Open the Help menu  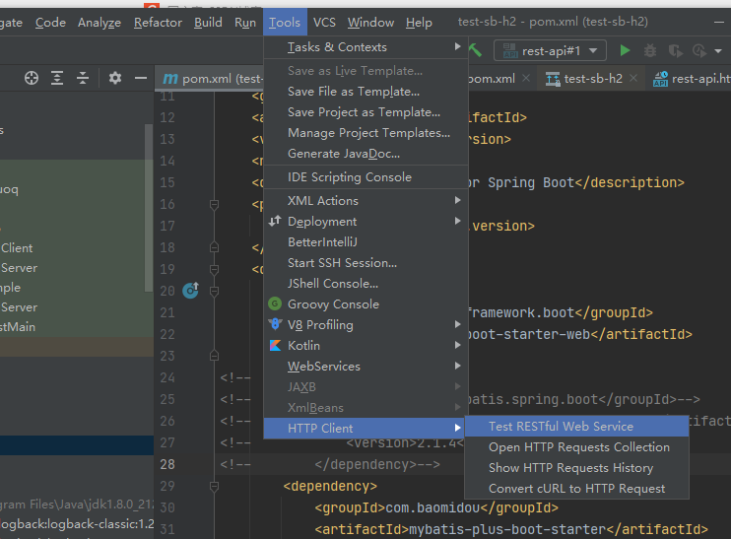click(x=419, y=22)
